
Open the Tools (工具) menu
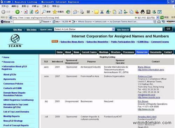(x=45, y=6)
